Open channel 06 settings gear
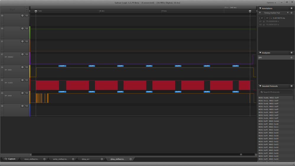The image size is (295, 166). pyautogui.click(x=22, y=106)
